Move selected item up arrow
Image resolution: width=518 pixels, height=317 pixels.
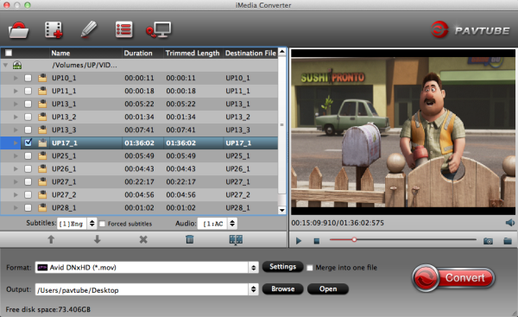[51, 239]
